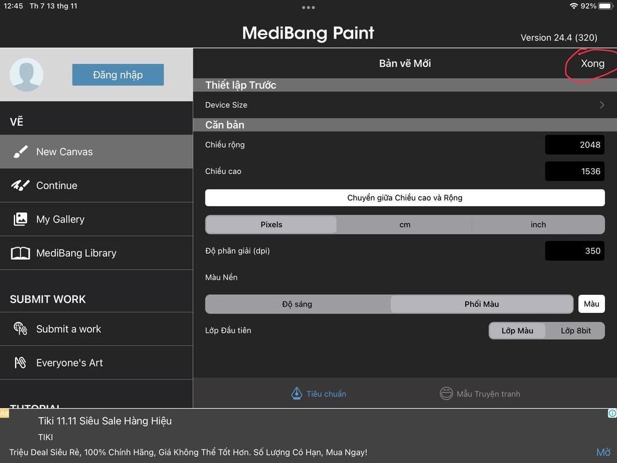This screenshot has width=617, height=463.
Task: Click the Lớp Đầu tiên label
Action: (228, 330)
